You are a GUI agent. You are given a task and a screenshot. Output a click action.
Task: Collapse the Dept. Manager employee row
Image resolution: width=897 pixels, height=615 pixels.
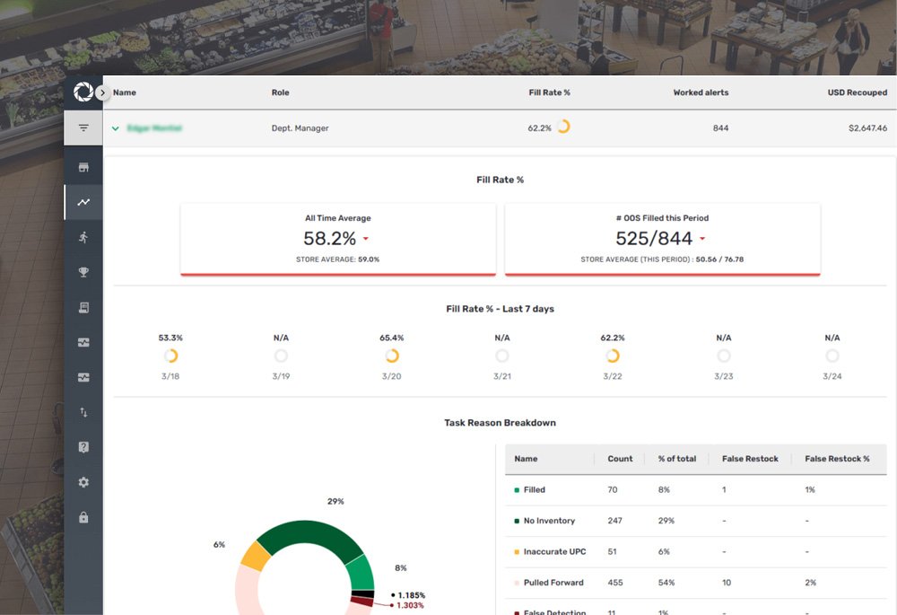coord(115,128)
